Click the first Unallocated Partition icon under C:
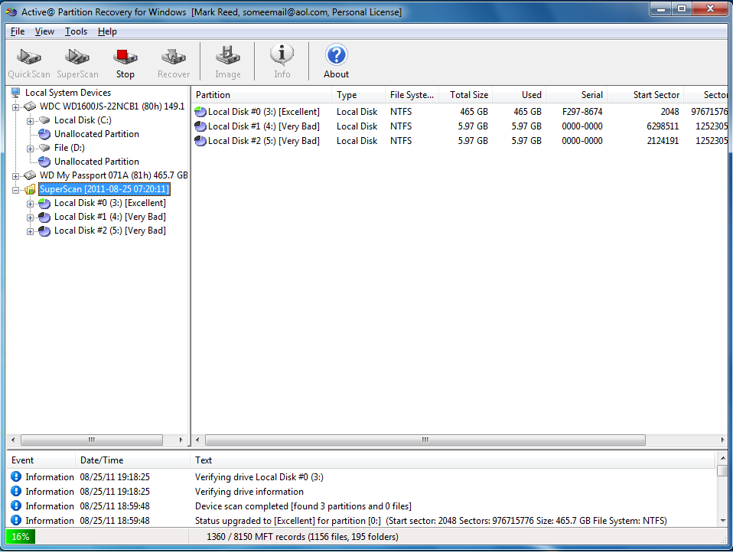The height and width of the screenshot is (553, 733). tap(44, 134)
